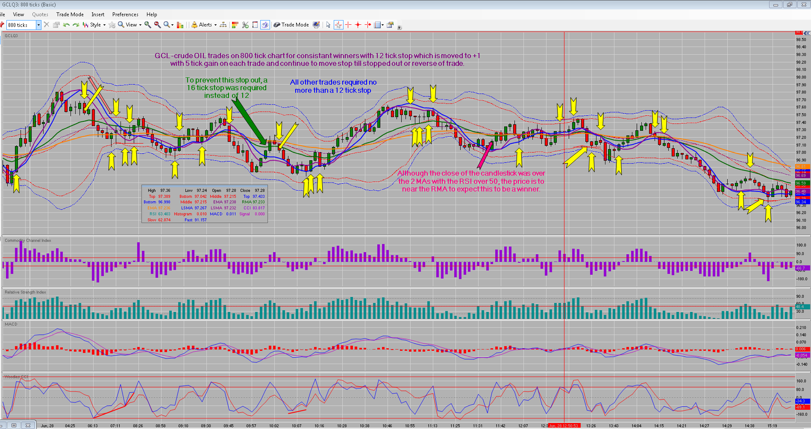Open the View menu
This screenshot has height=429, width=811.
pos(18,15)
